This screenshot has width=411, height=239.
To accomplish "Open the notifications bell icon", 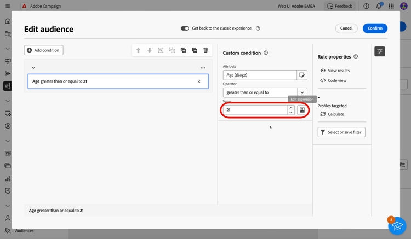I will (x=379, y=6).
